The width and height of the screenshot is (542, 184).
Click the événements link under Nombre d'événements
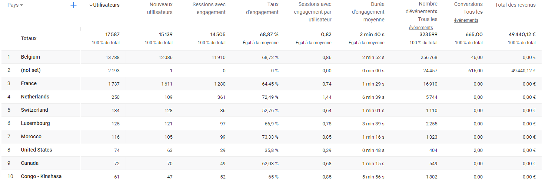[421, 28]
